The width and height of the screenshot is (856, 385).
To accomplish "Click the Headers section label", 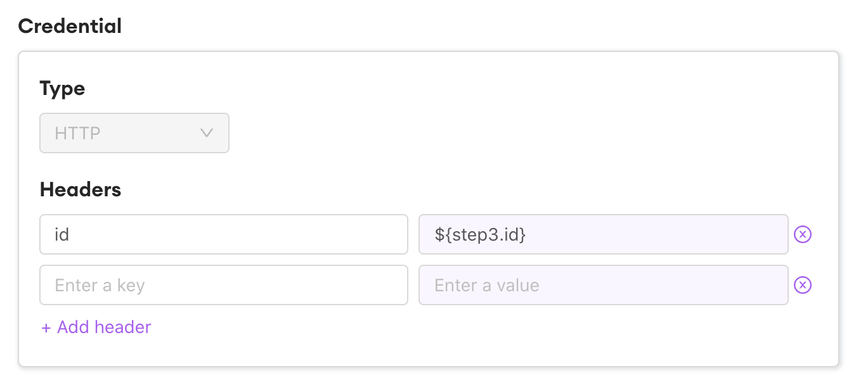I will (x=80, y=189).
